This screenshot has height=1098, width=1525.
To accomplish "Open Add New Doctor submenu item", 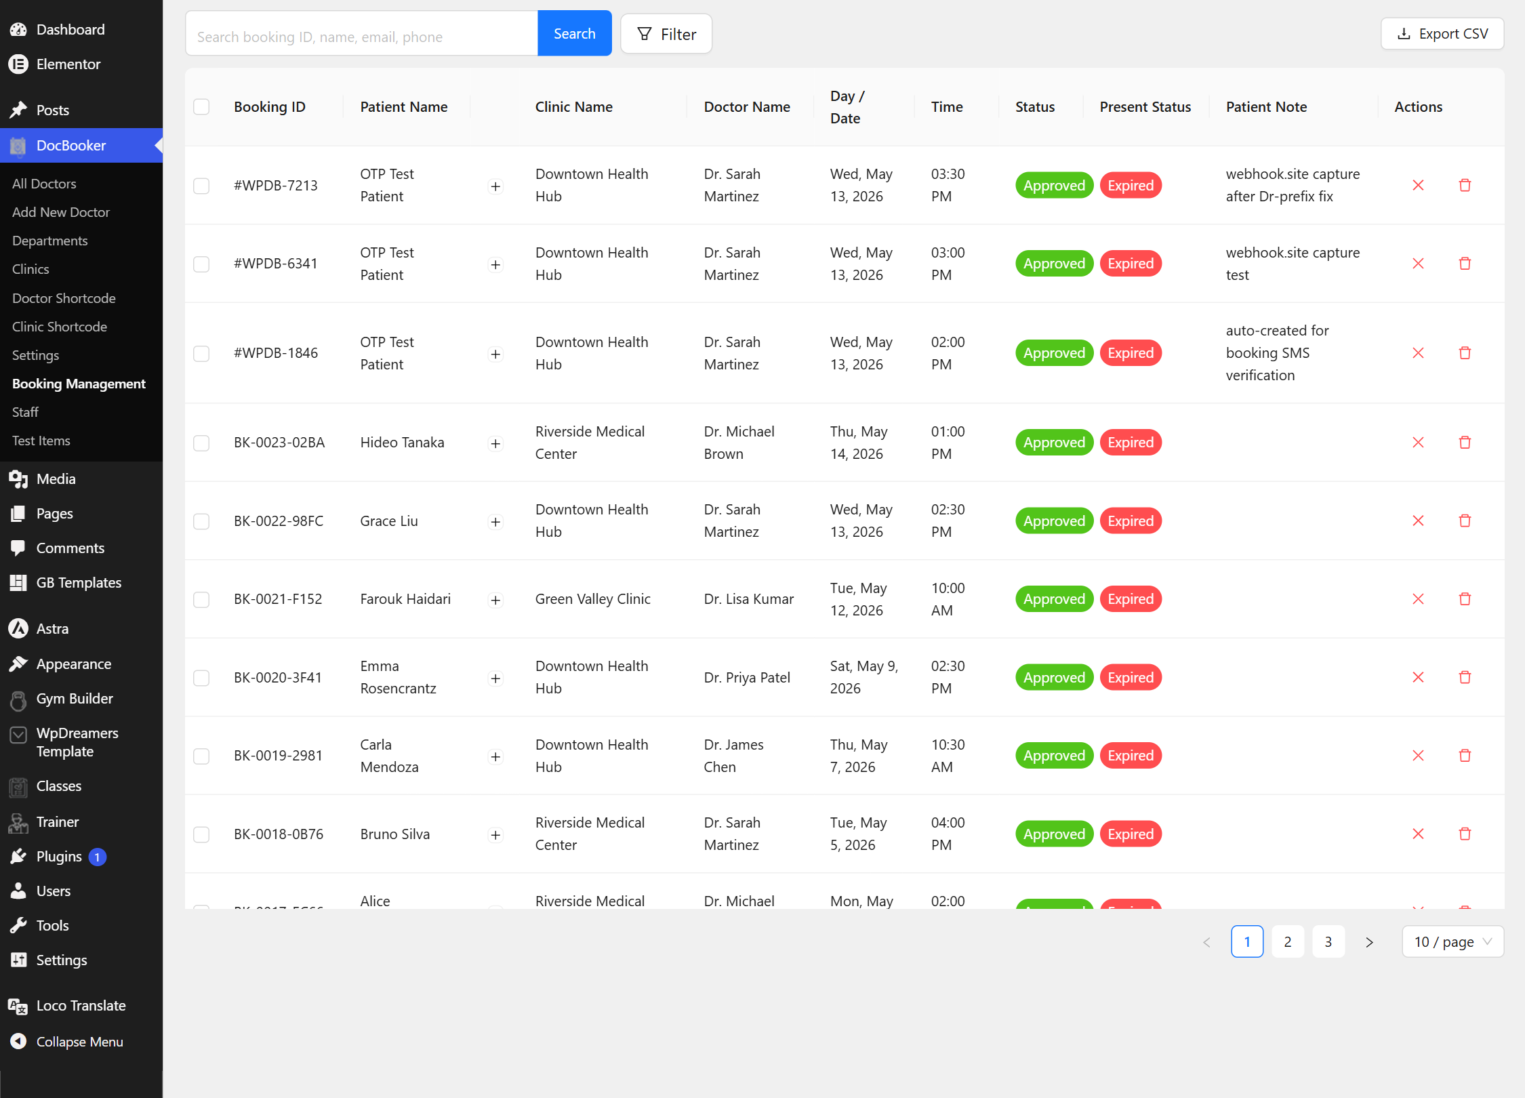I will [x=61, y=211].
